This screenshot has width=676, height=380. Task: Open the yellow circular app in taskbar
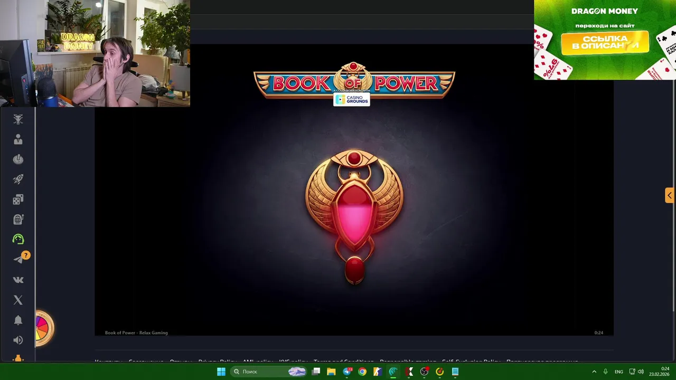coord(439,372)
